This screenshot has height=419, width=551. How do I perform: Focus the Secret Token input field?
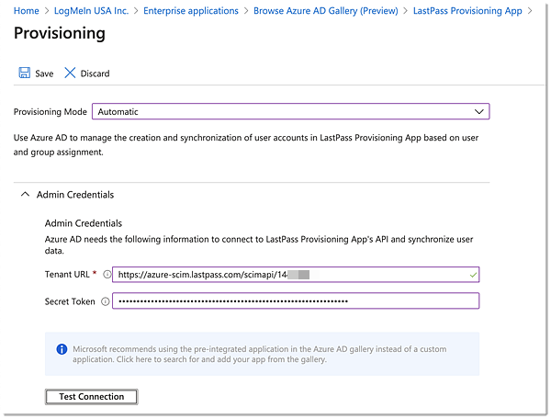click(296, 300)
